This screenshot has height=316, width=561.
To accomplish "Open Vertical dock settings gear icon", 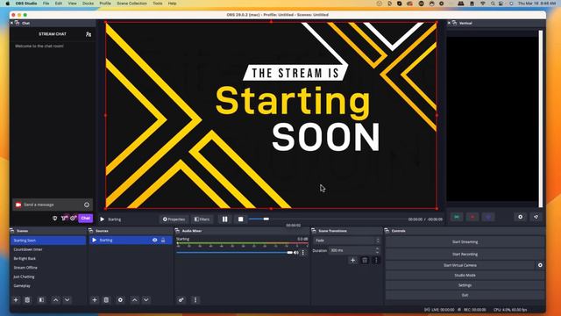I will point(520,217).
